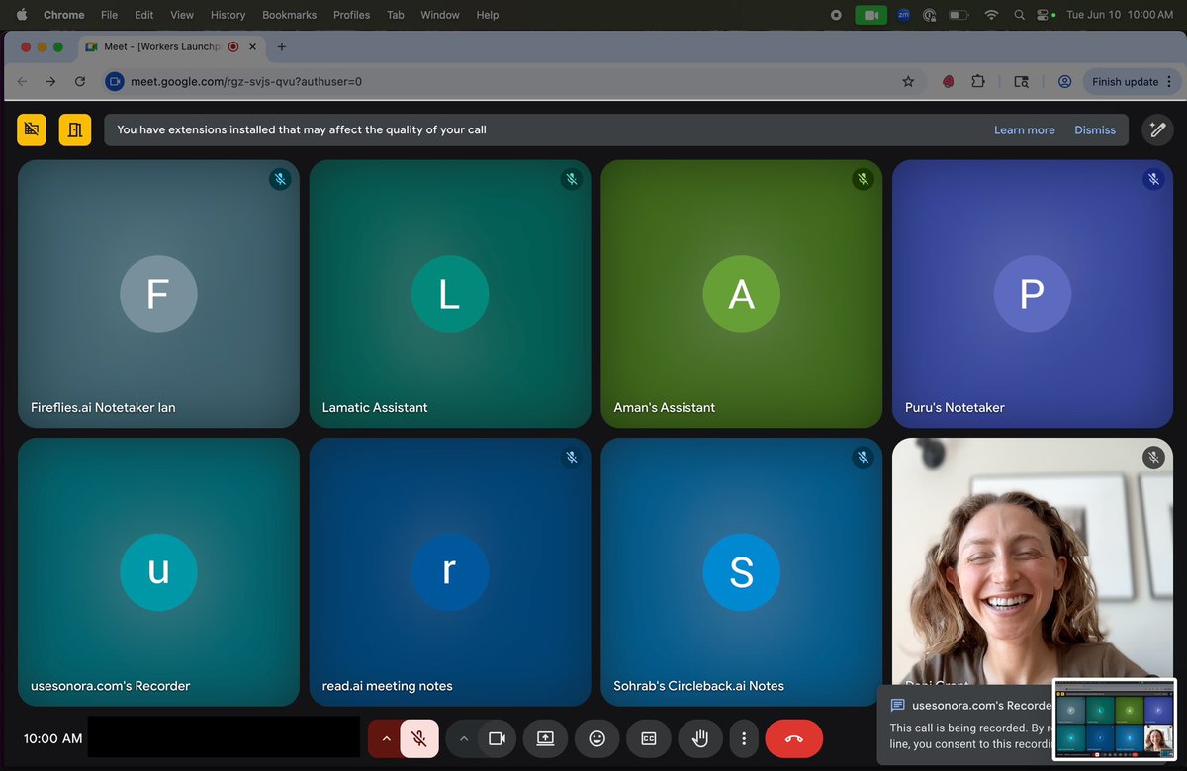Screen dimensions: 1187x771
Task: Go forward in browser history
Action: [50, 82]
